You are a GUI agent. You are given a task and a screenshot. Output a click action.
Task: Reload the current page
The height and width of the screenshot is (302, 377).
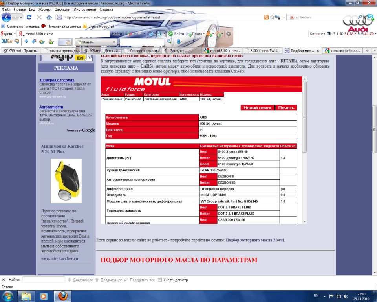coord(29,17)
